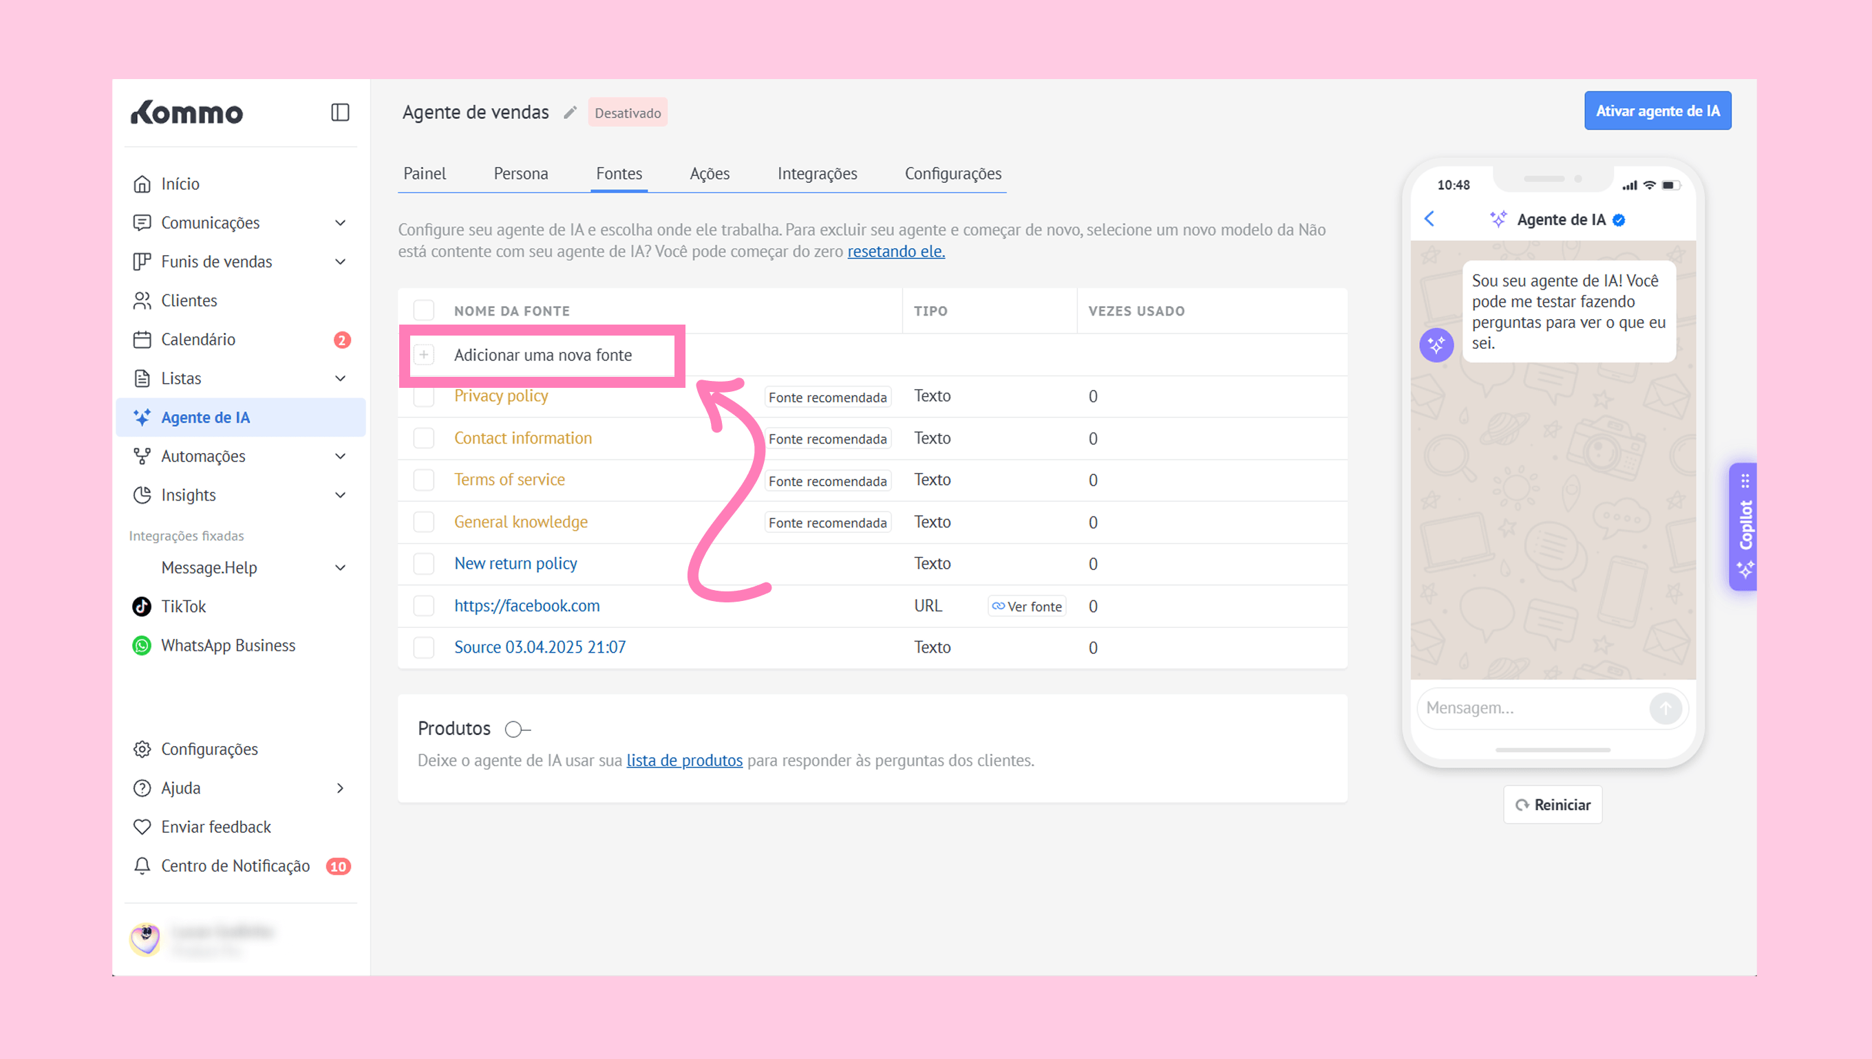Expand the Funis de vendas chevron
Image resolution: width=1872 pixels, height=1059 pixels.
[x=340, y=262]
